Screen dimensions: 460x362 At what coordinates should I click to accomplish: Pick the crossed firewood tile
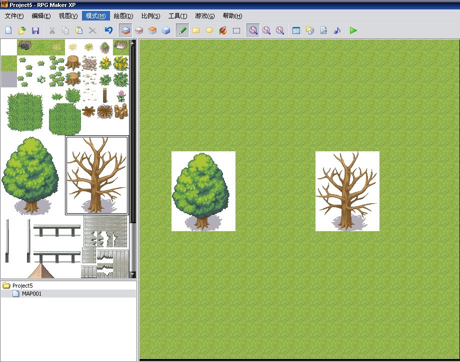click(x=88, y=111)
